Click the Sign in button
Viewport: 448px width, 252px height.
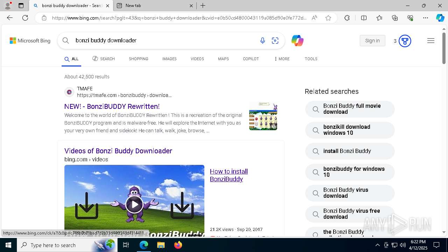(x=372, y=41)
